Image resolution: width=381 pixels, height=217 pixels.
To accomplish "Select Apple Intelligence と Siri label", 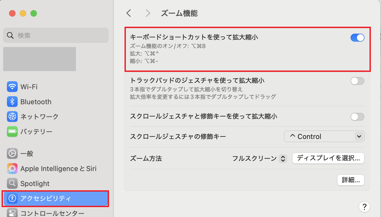I will tap(59, 169).
